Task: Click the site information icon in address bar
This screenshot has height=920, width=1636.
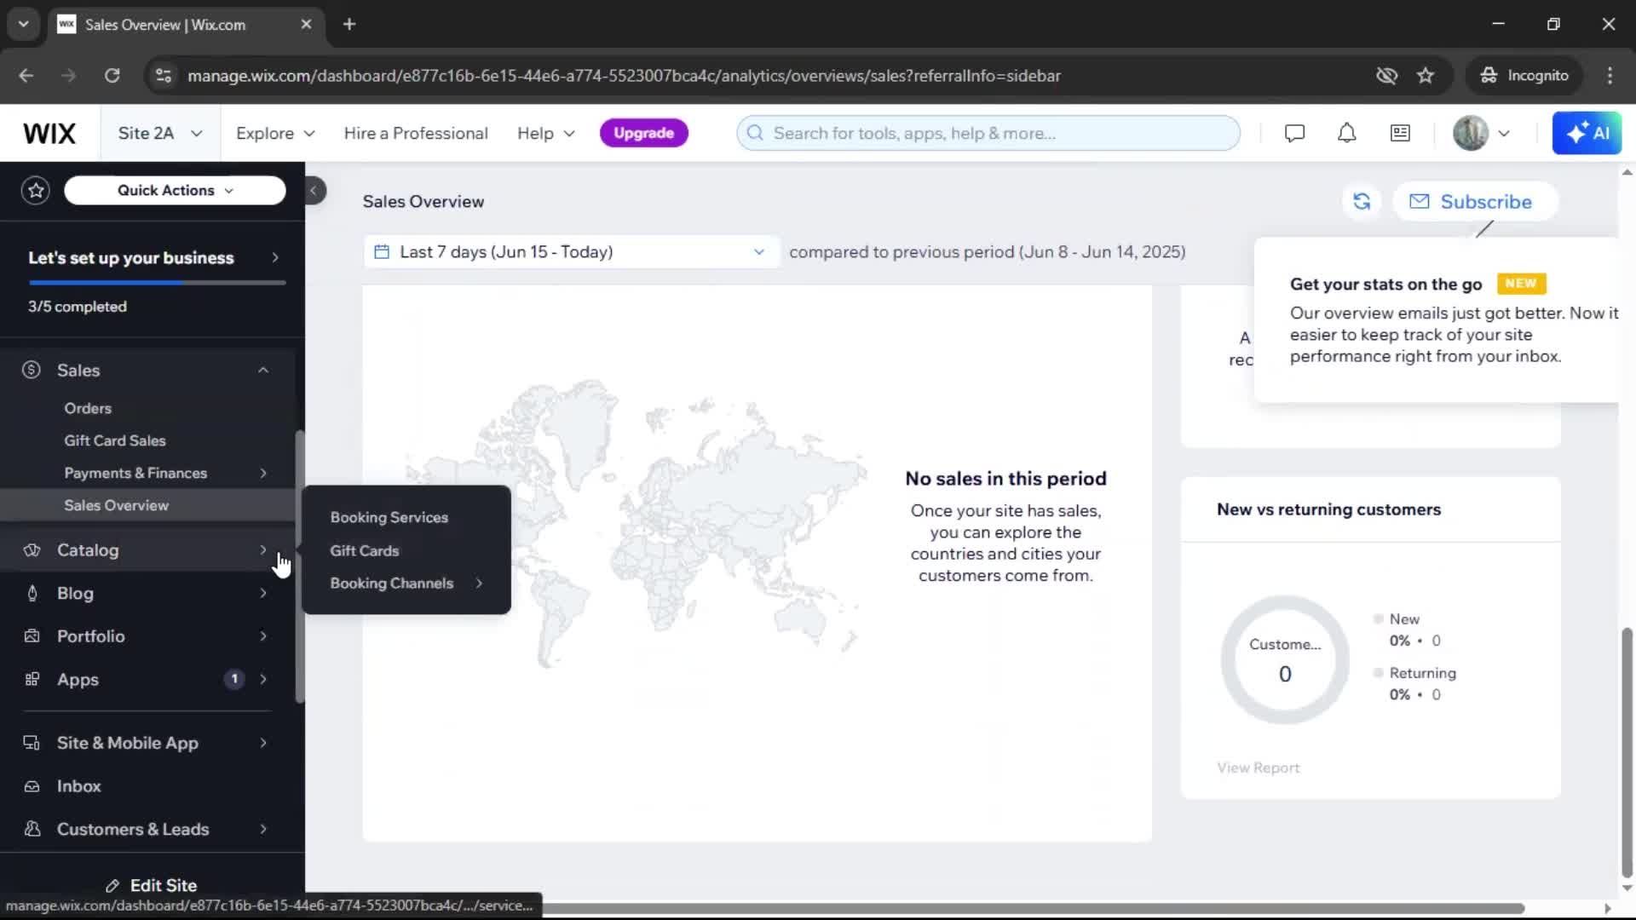Action: [x=163, y=76]
